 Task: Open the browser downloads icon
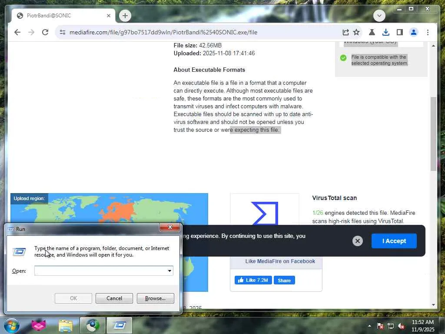coord(386,32)
